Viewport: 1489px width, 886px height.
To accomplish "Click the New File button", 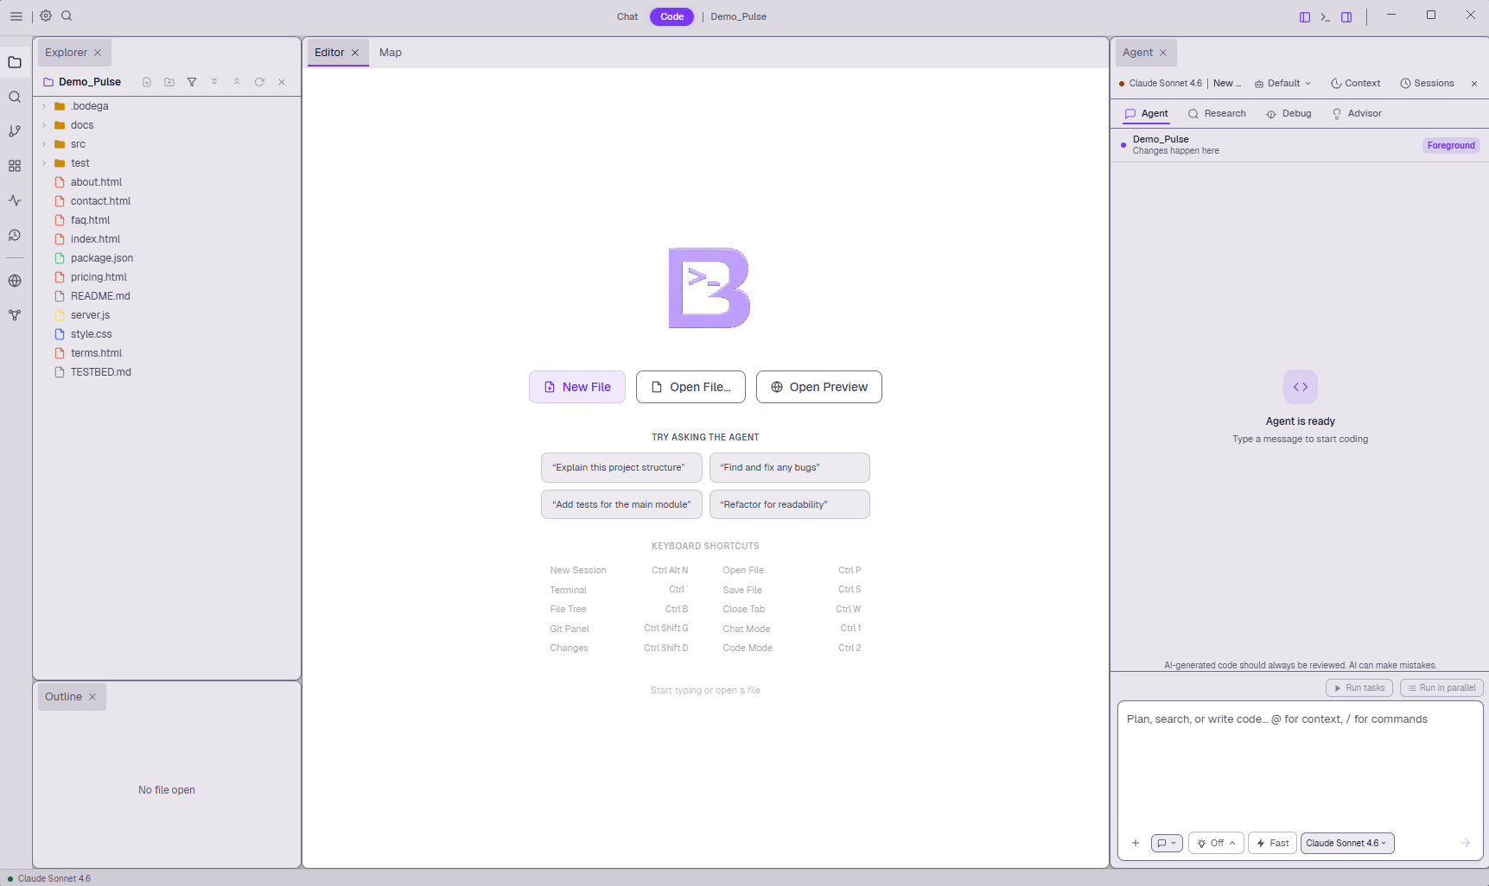I will point(577,387).
